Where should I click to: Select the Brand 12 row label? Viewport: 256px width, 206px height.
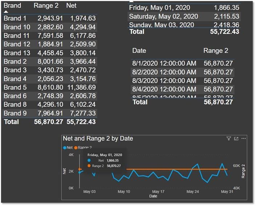(17, 44)
